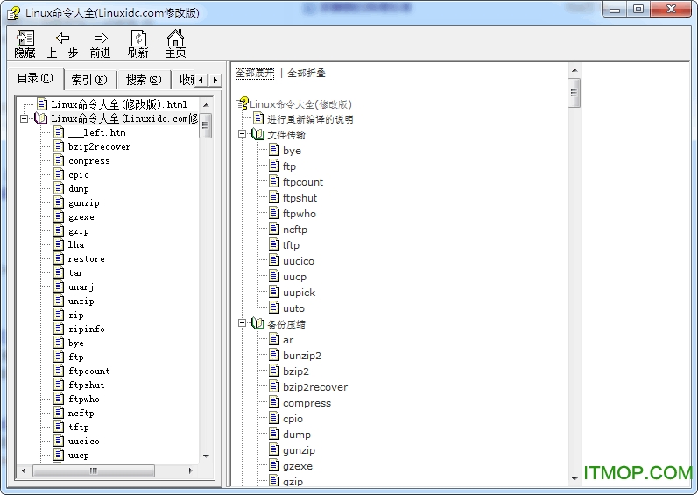Viewport: 698px width, 495px height.
Task: Open the 主页 home icon
Action: coord(175,39)
